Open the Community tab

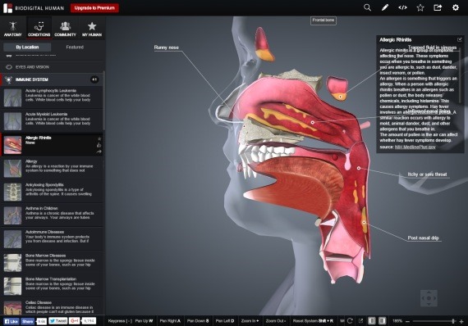tap(65, 29)
